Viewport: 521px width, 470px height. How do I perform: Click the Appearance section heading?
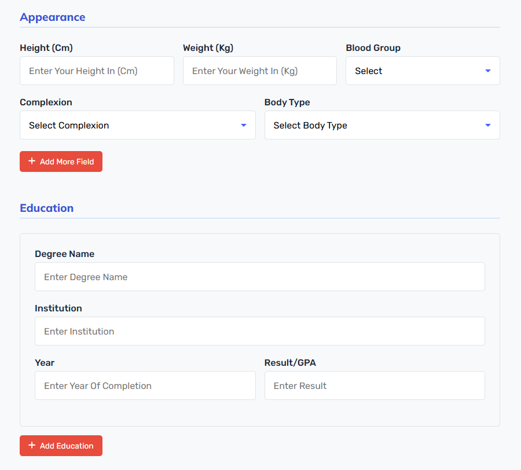pyautogui.click(x=53, y=17)
